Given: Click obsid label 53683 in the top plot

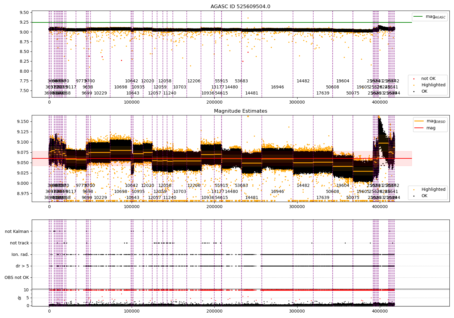Looking at the screenshot, I should (x=241, y=81).
